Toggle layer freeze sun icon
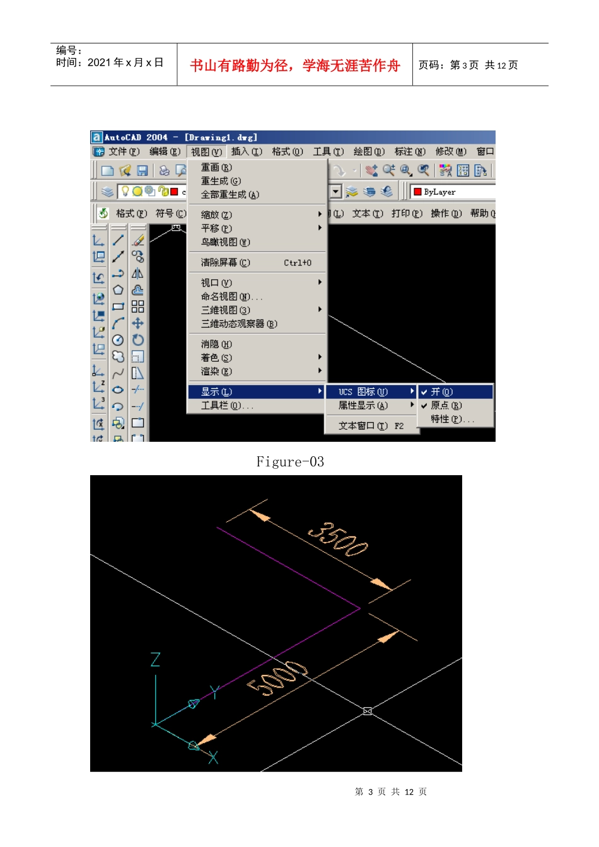Image resolution: width=599 pixels, height=847 pixels. coord(137,192)
